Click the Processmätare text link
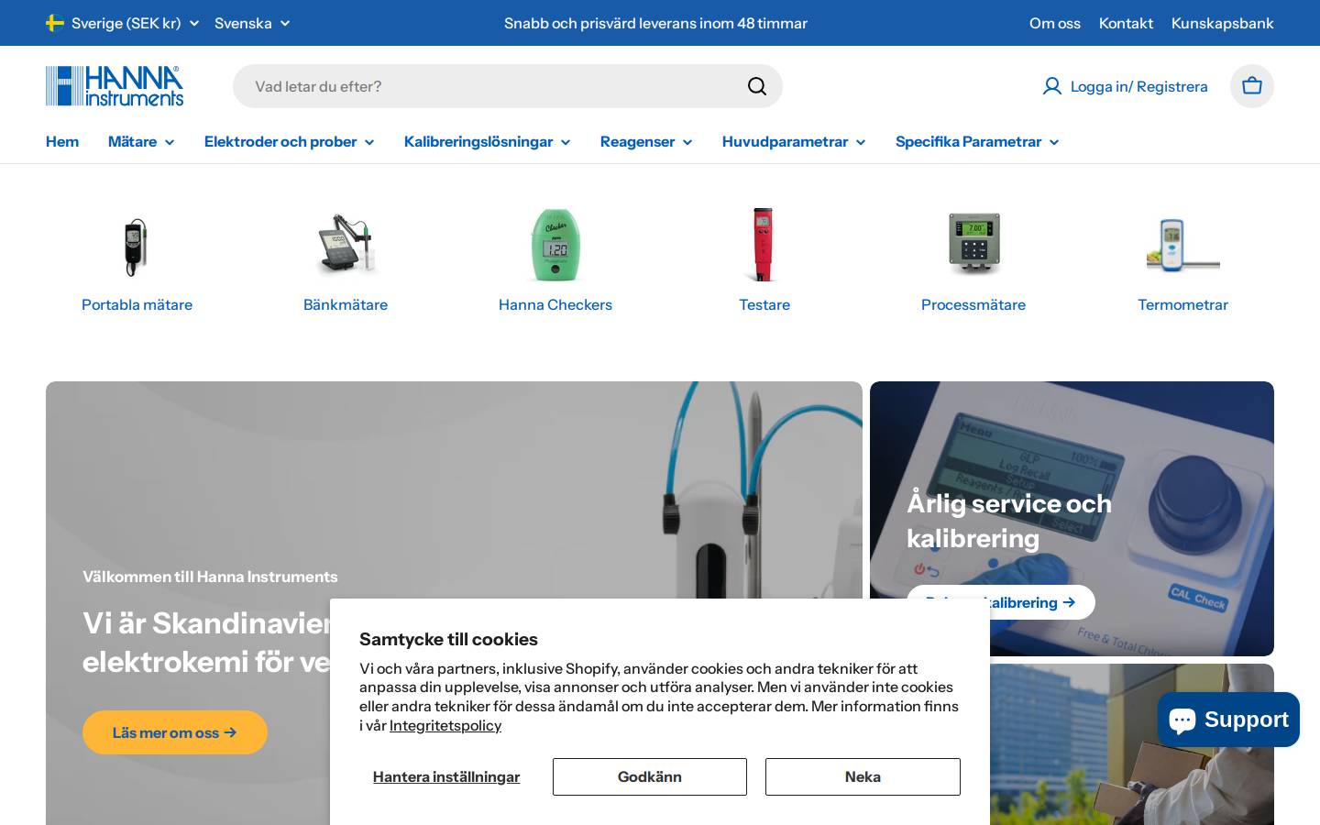Viewport: 1320px width, 825px height. (973, 304)
